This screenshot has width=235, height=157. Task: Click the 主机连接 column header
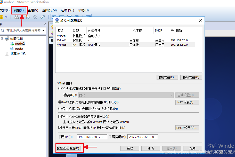(x=141, y=31)
